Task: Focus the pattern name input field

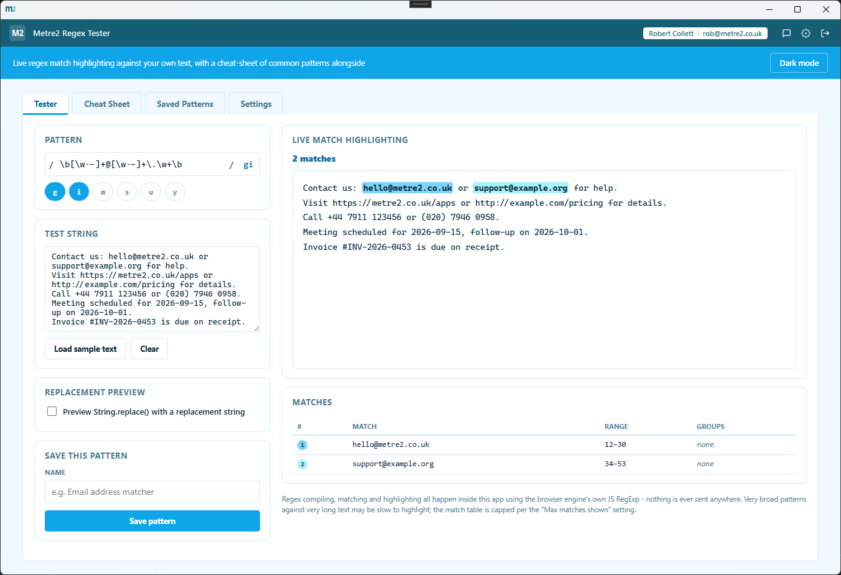Action: pos(152,492)
